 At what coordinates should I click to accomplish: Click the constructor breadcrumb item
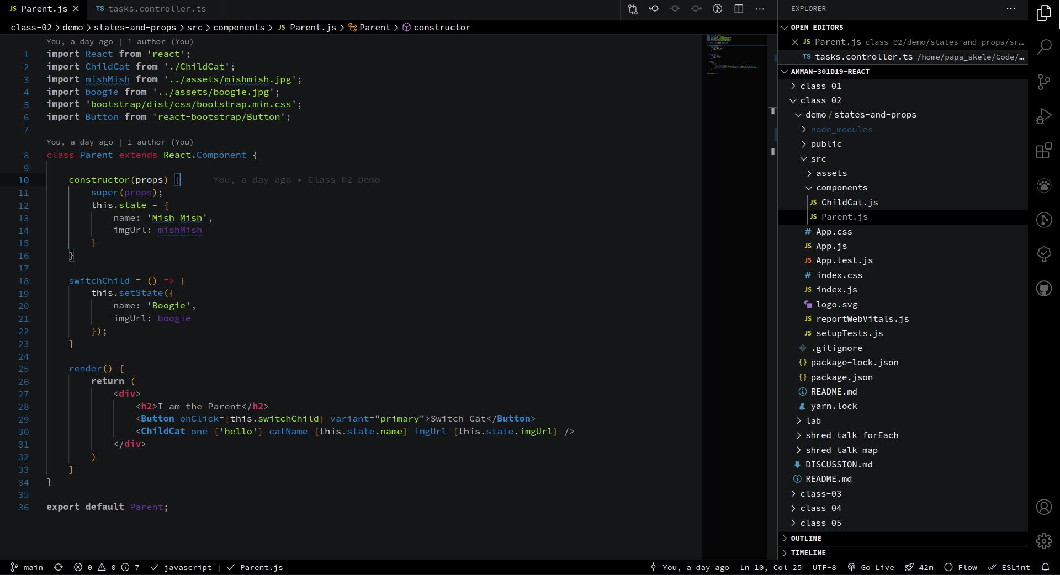pos(436,28)
